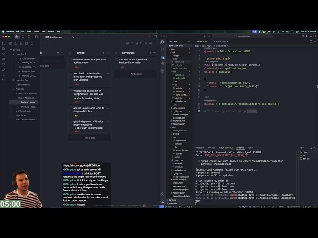Screen dimensions: 318x238
Task: Click the macOS Spotlight search icon
Action: pos(293,32)
